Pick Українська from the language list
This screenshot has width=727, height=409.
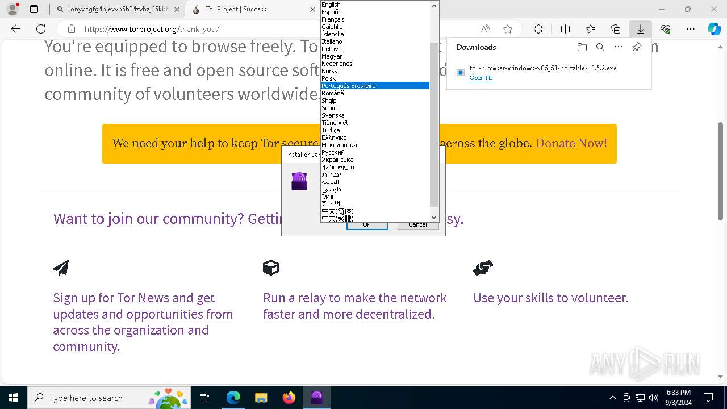tap(375, 160)
